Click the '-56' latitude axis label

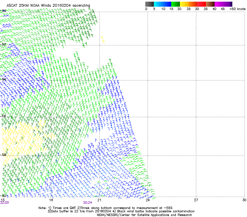[3, 116]
